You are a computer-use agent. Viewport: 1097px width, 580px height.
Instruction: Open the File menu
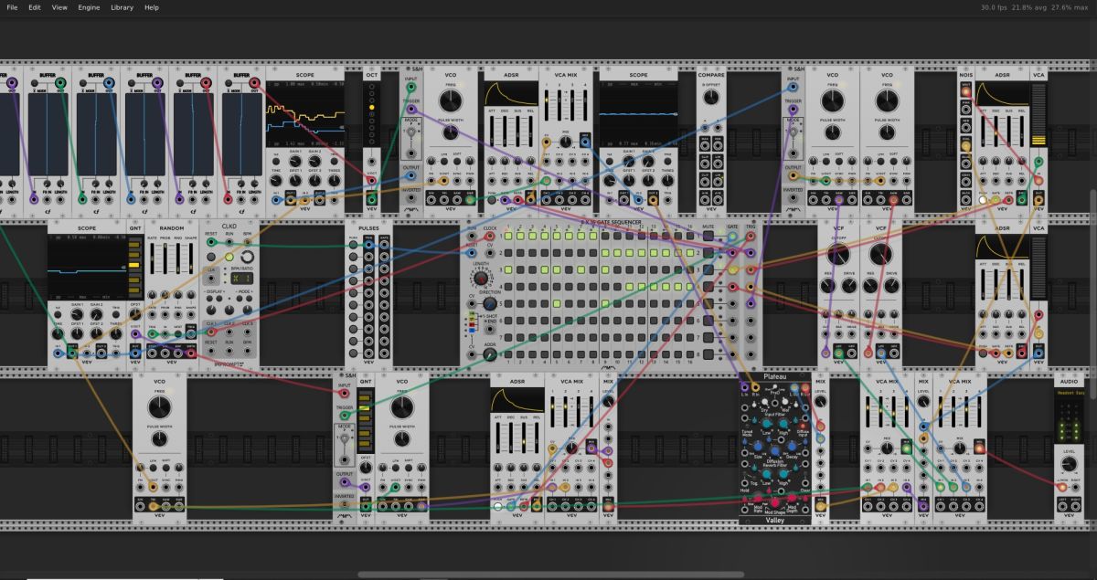pyautogui.click(x=12, y=7)
